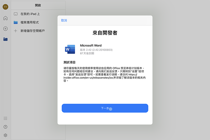Click the Help question mark icon
Viewport: 210px width, 140px height.
point(5,127)
